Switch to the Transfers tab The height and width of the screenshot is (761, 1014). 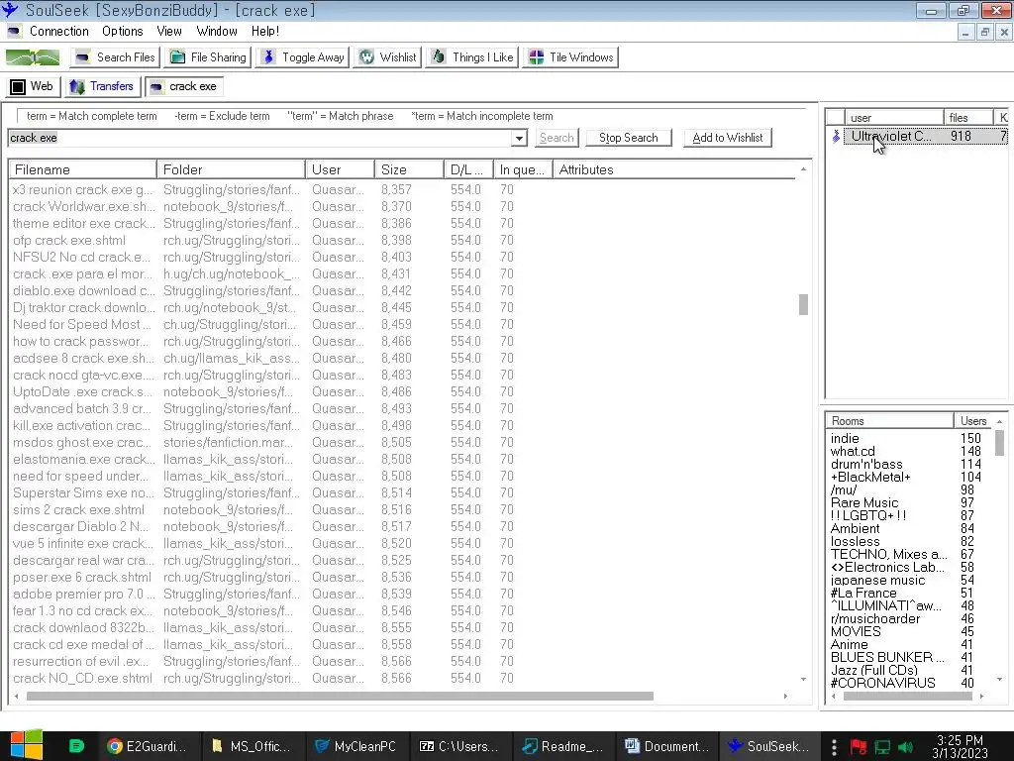point(102,86)
